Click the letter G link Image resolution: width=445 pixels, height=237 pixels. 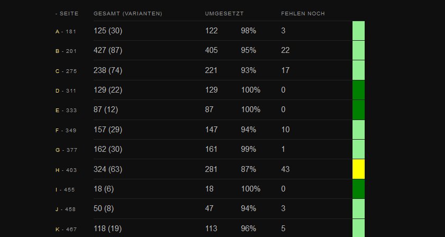tap(57, 150)
